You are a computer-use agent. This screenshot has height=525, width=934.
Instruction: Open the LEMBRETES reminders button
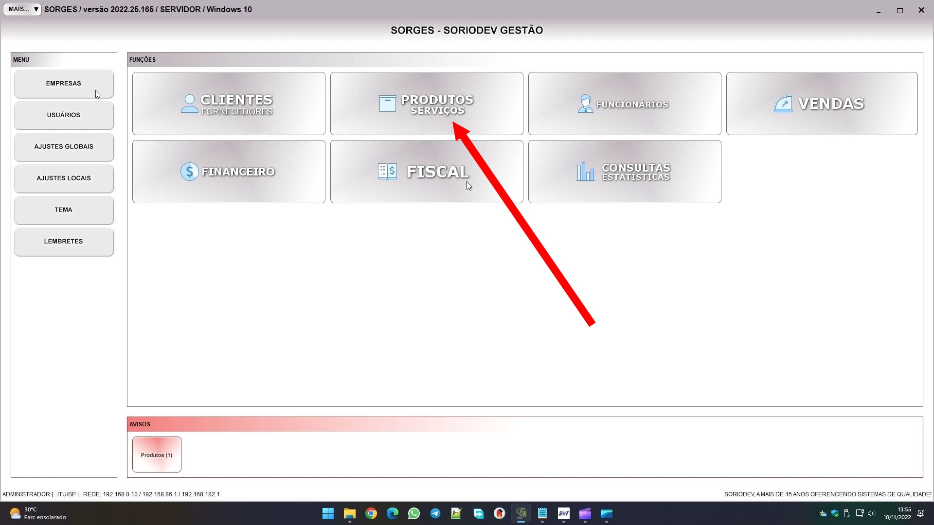coord(64,242)
